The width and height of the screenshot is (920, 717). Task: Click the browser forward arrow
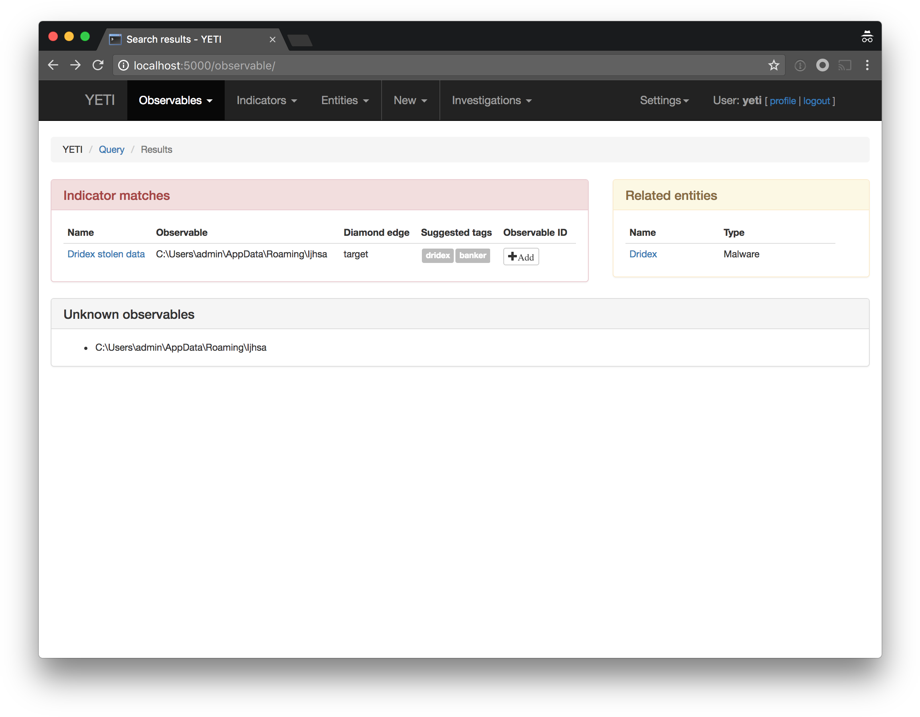pyautogui.click(x=75, y=65)
